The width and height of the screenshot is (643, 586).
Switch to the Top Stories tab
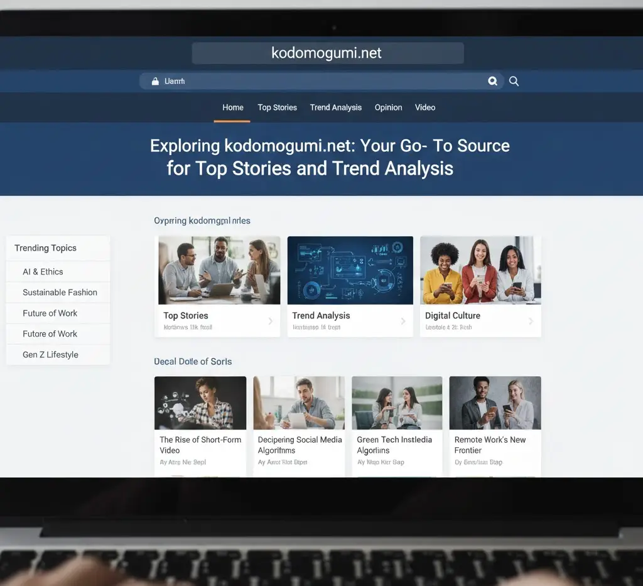[277, 107]
